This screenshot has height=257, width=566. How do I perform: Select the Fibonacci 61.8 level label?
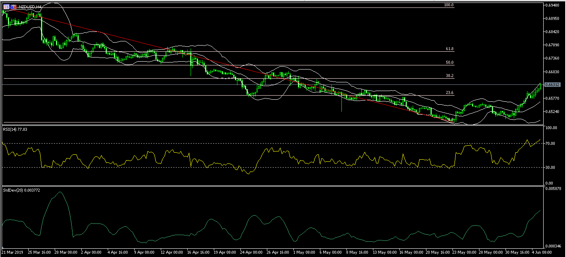[x=450, y=49]
